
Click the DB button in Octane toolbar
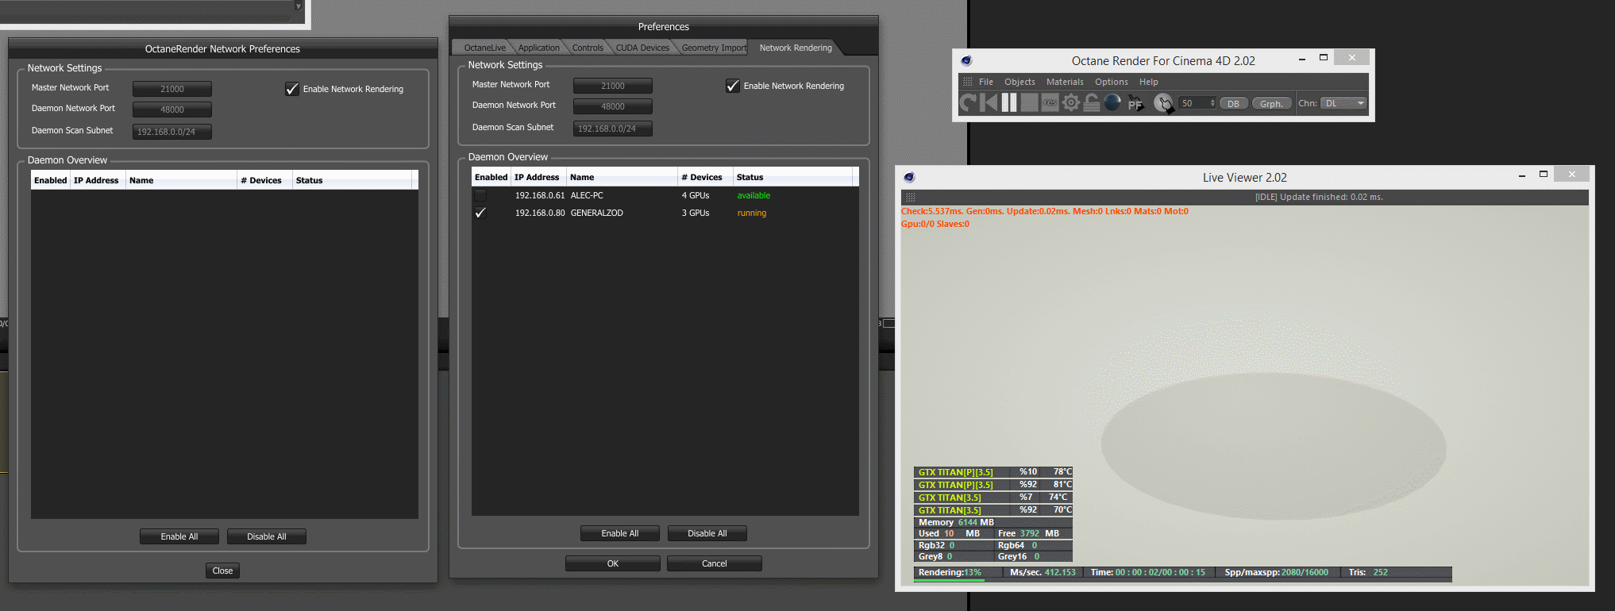pos(1233,104)
